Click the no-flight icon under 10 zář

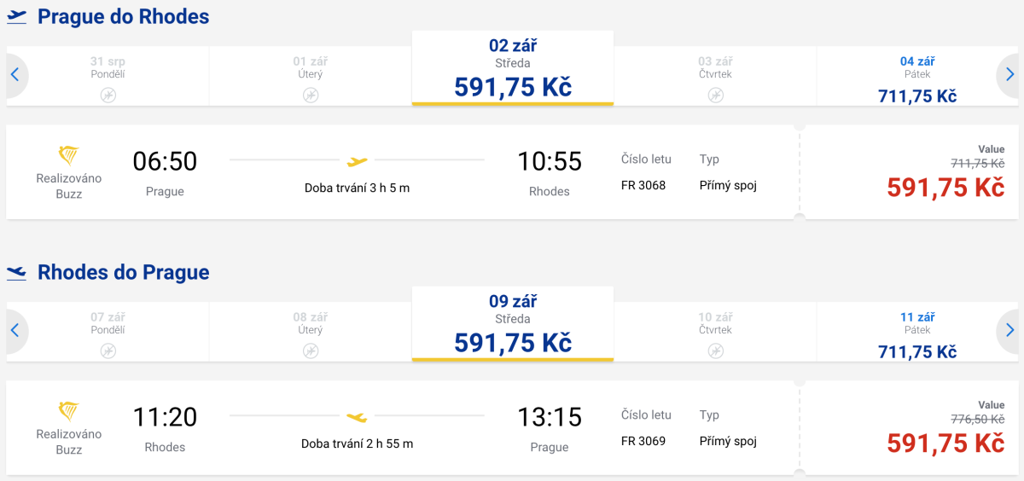tap(715, 351)
